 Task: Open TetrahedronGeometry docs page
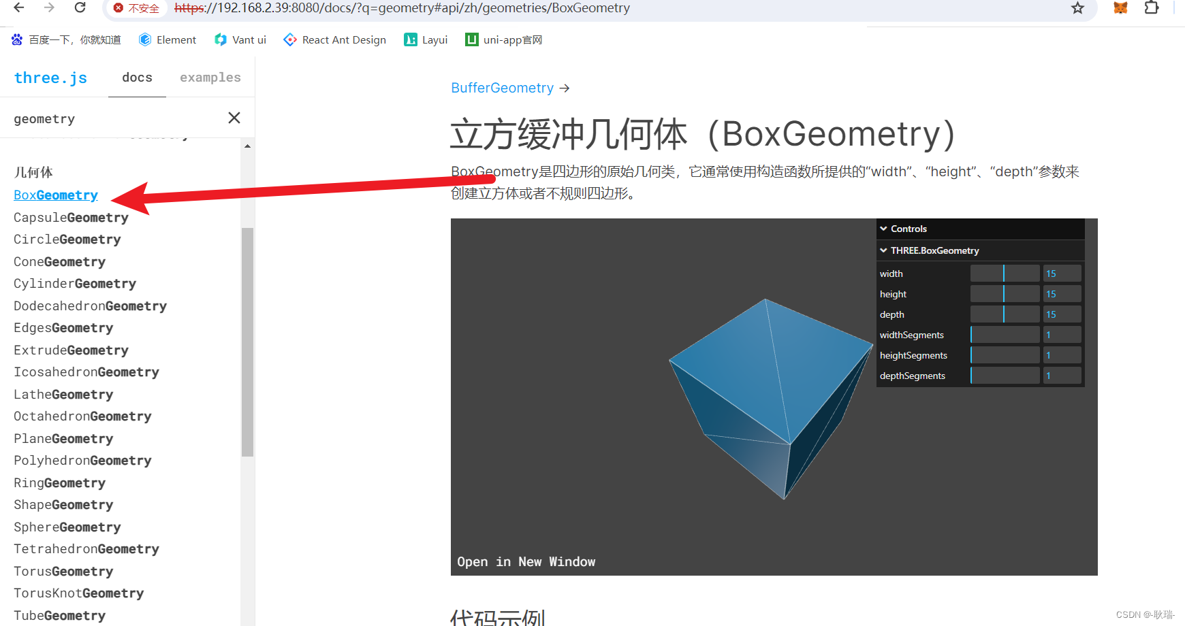86,549
